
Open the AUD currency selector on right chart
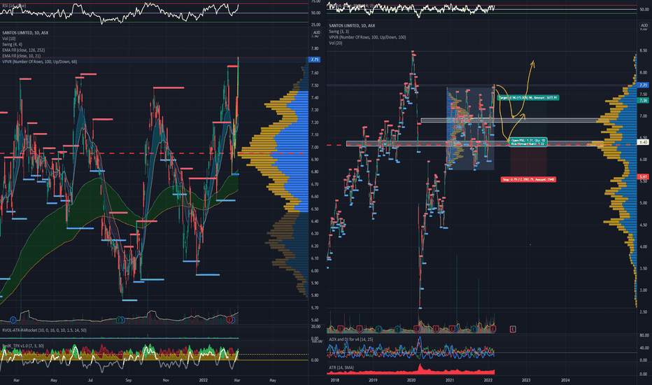(644, 25)
